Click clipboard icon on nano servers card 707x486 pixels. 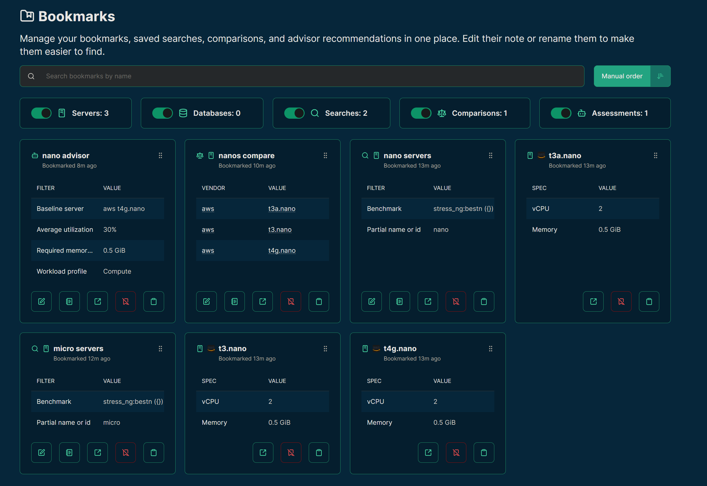484,301
